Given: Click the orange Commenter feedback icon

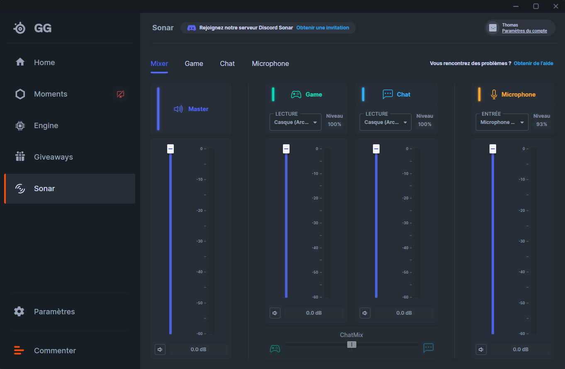Looking at the screenshot, I should [x=19, y=350].
